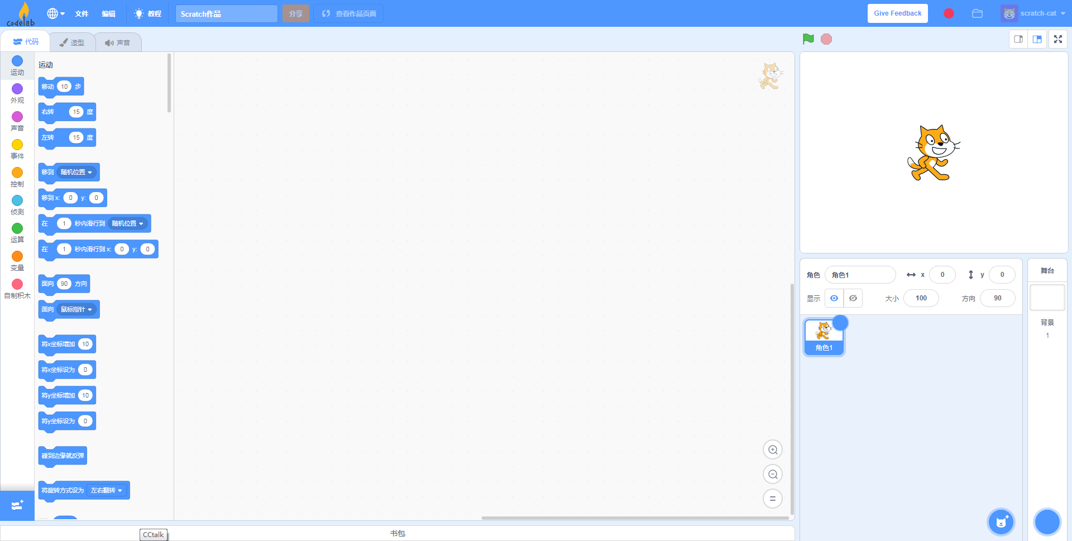
Task: Enter fullscreen stage mode
Action: point(1058,39)
